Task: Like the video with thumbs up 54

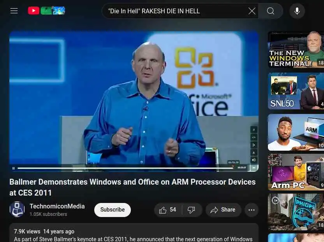Action: point(168,210)
